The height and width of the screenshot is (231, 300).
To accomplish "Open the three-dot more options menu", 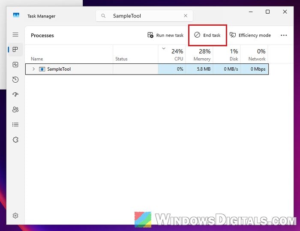I will pos(284,35).
